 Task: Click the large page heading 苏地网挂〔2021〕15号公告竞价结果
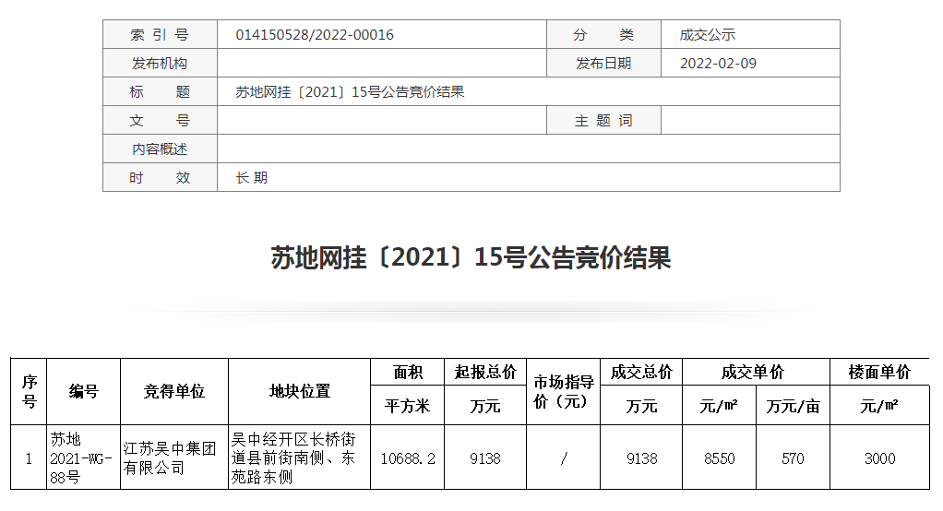(x=471, y=257)
